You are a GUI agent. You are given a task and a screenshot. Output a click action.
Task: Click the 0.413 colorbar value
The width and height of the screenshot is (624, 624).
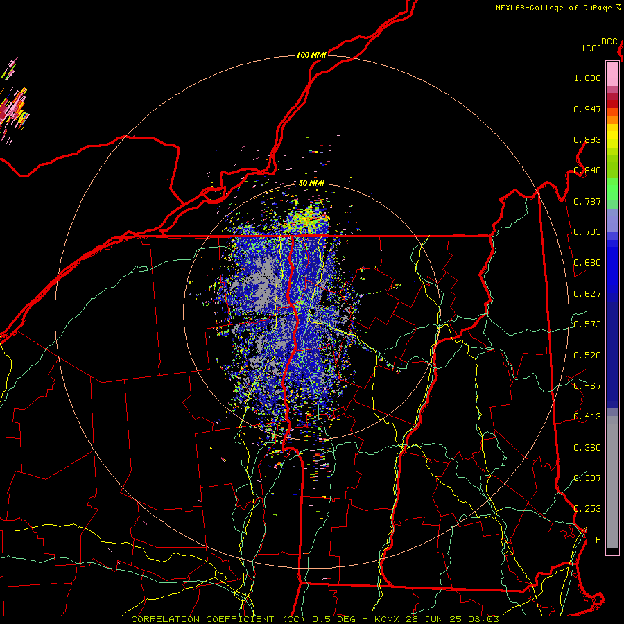pos(587,417)
